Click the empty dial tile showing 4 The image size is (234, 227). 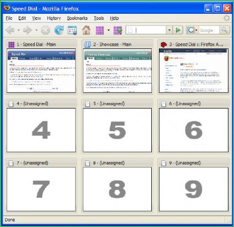tap(41, 130)
